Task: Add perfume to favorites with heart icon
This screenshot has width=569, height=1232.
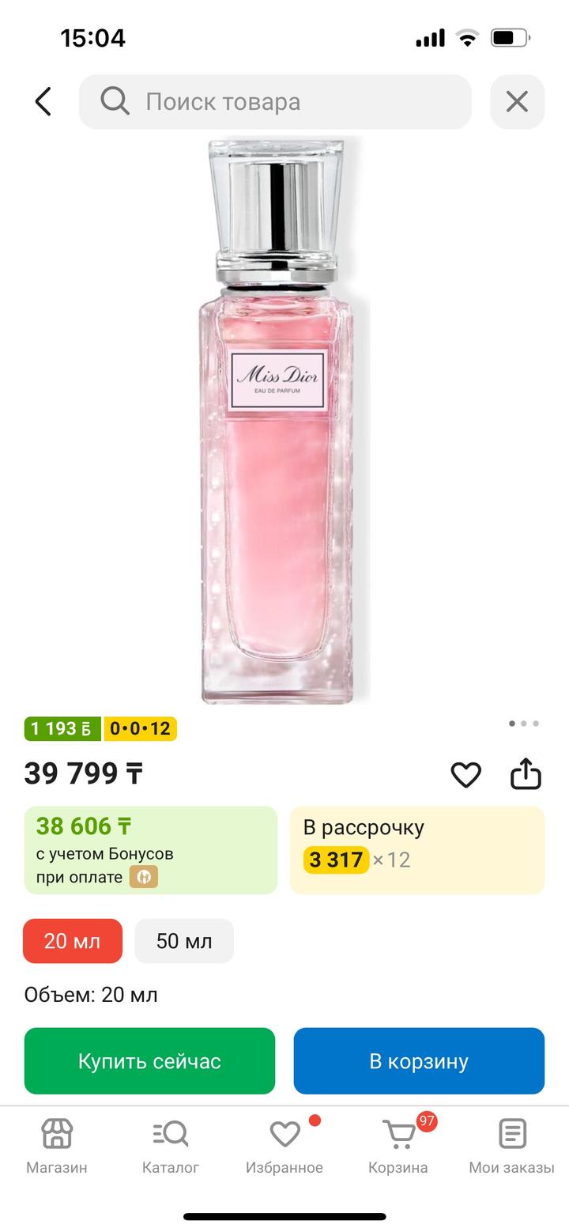Action: pyautogui.click(x=465, y=774)
